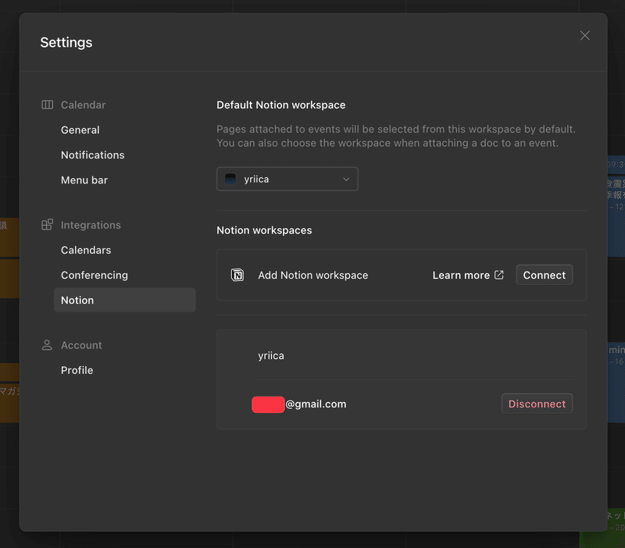Open the Notifications settings page

tap(92, 155)
